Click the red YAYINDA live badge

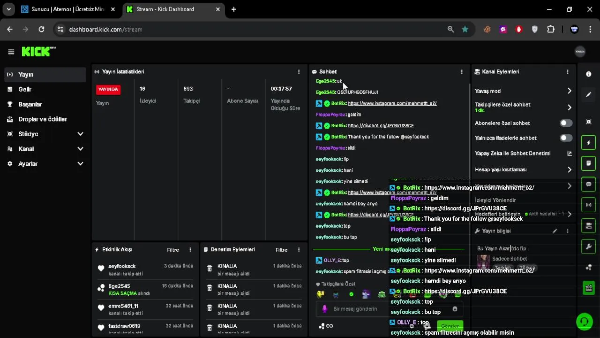click(108, 89)
